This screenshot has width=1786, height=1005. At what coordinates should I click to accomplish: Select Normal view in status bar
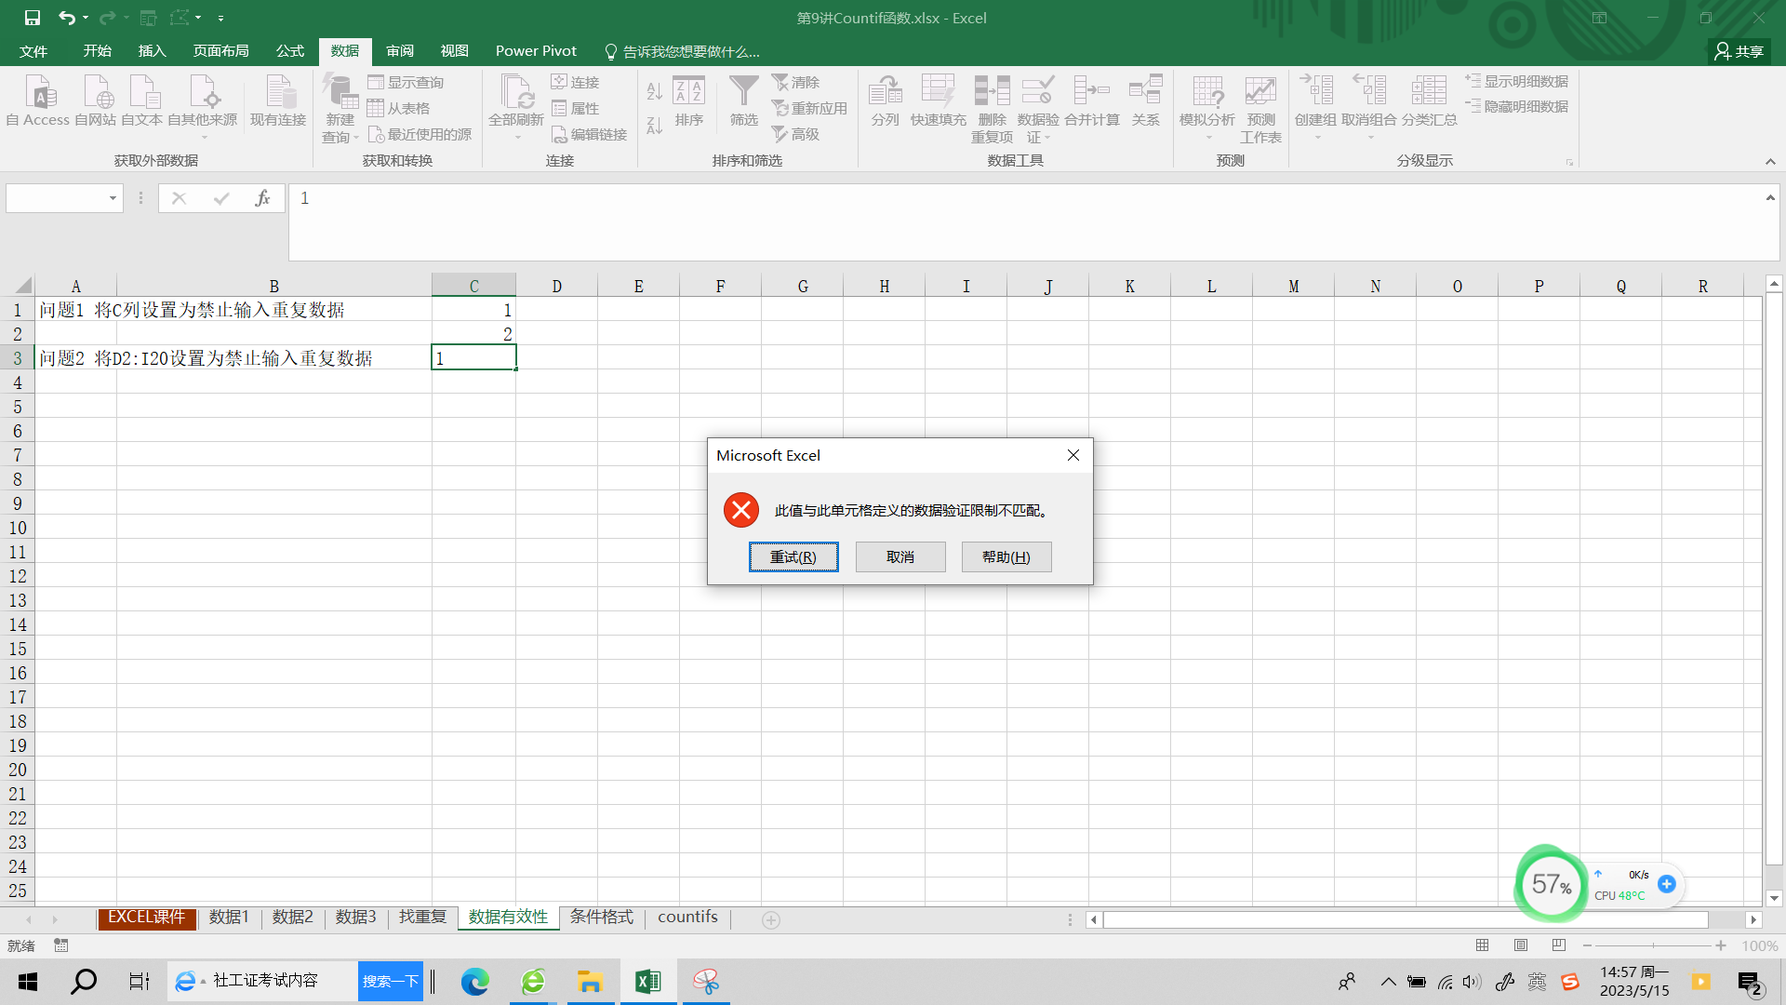click(1483, 945)
